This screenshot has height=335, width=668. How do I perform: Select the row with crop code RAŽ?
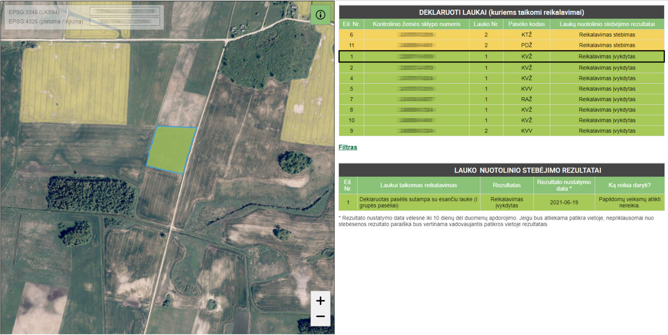[x=501, y=99]
